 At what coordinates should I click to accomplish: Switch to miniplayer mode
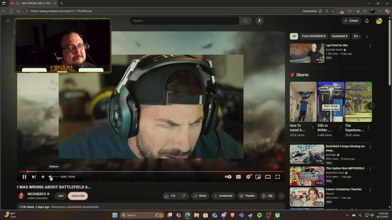258,177
